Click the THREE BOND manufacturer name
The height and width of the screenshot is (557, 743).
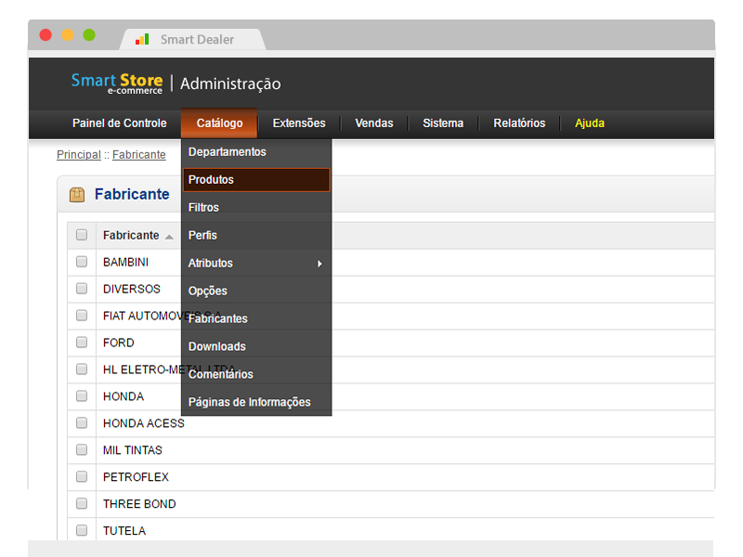click(x=139, y=504)
